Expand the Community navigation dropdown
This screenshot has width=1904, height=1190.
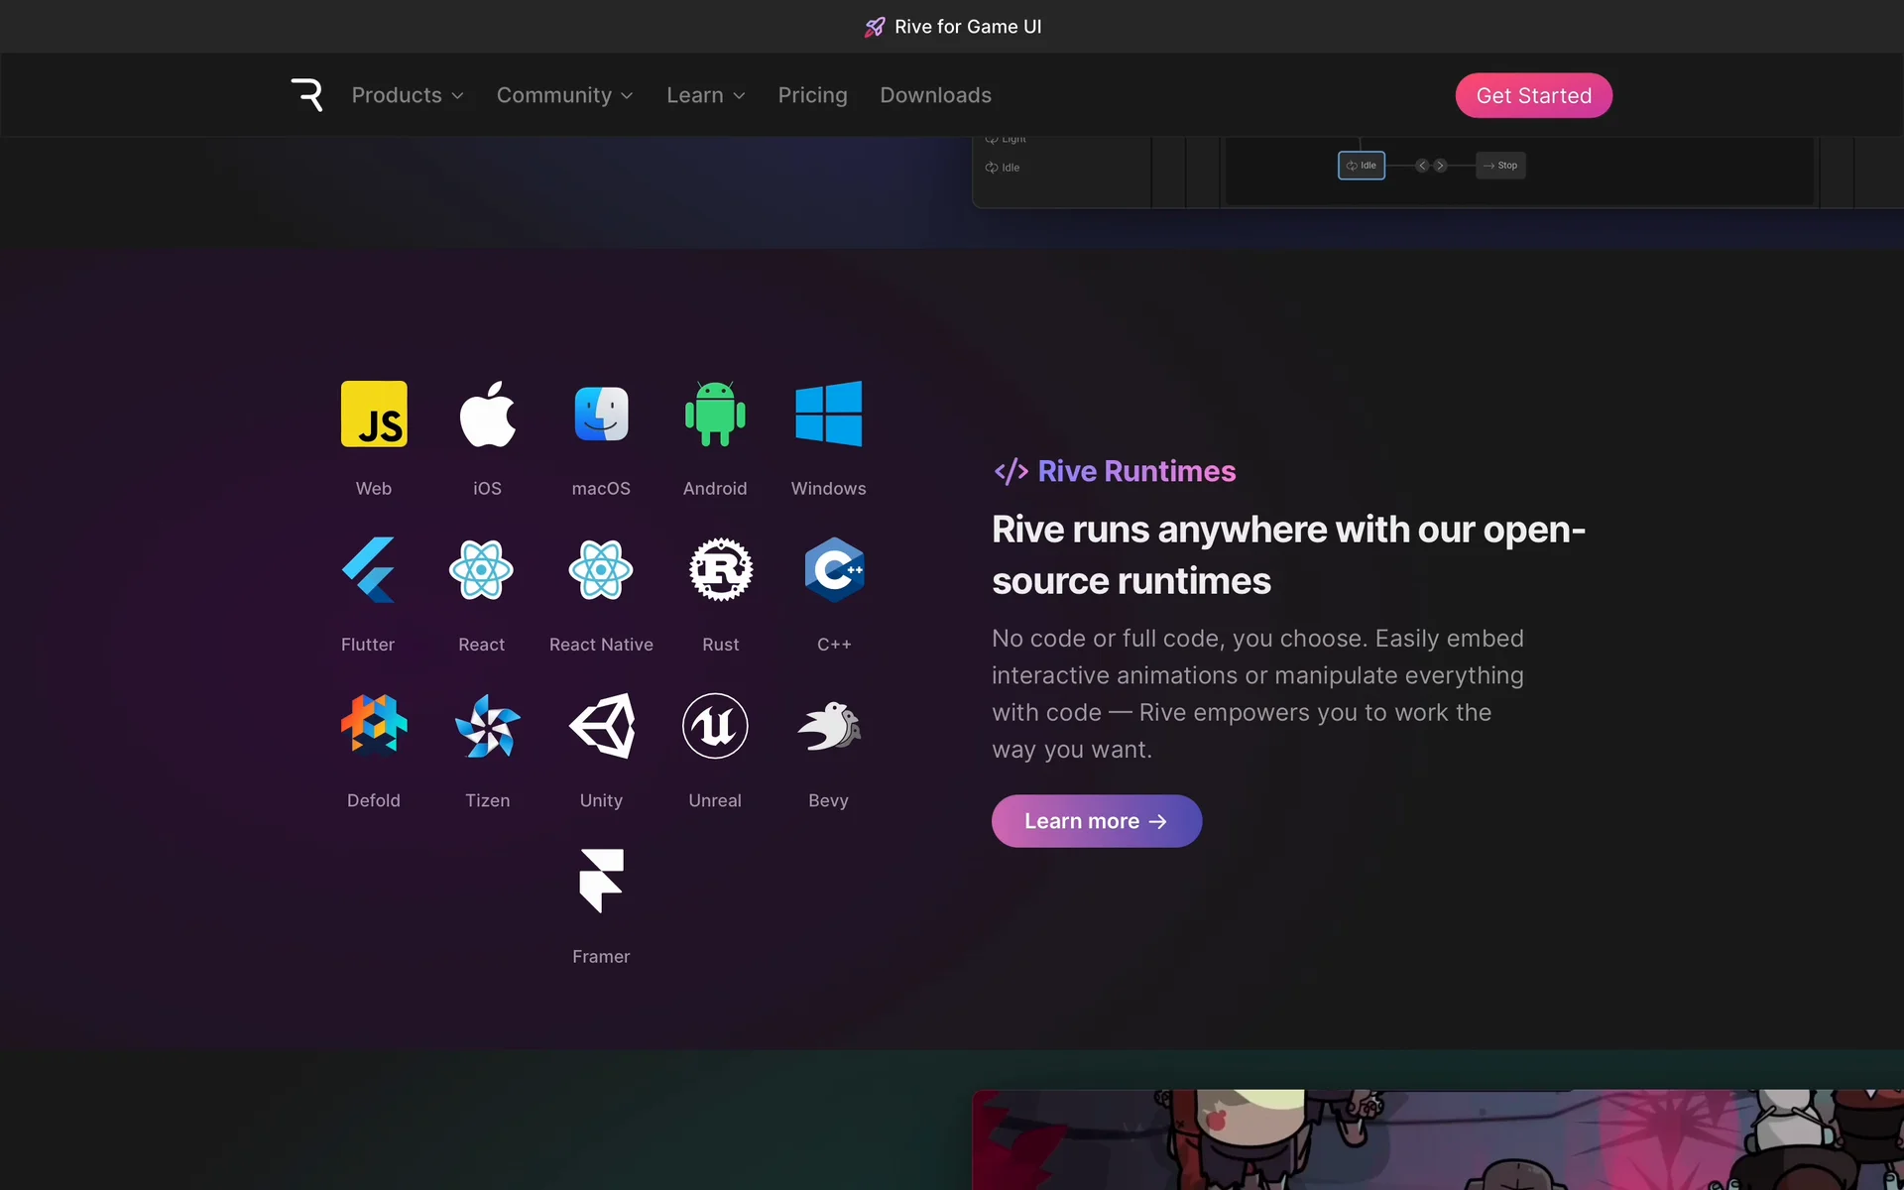564,95
